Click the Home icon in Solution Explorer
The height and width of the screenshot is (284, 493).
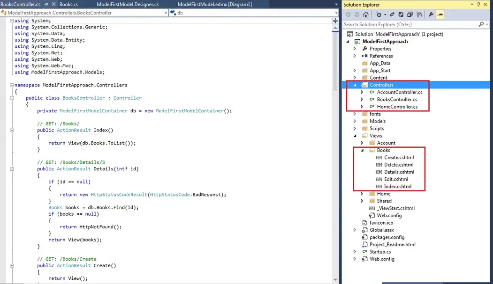tap(366, 15)
